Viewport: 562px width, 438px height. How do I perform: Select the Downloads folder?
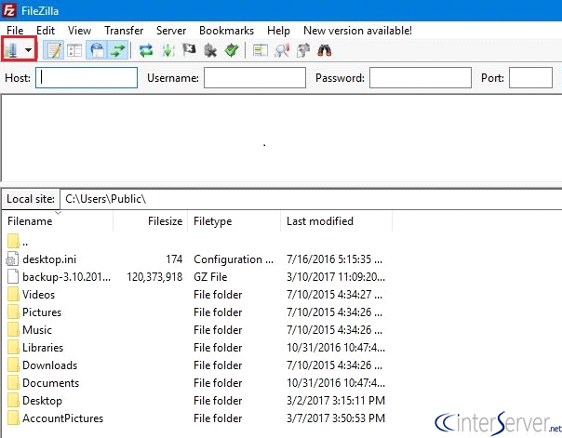[x=50, y=365]
